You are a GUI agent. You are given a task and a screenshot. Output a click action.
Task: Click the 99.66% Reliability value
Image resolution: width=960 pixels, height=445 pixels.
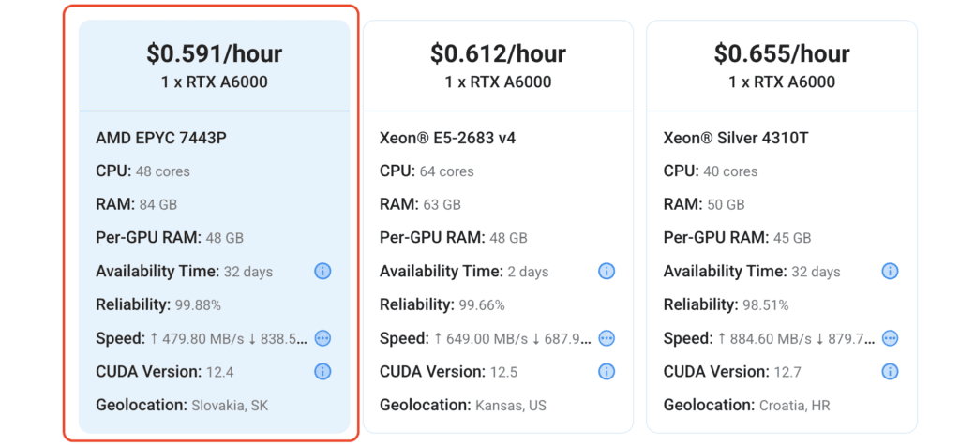(x=482, y=304)
